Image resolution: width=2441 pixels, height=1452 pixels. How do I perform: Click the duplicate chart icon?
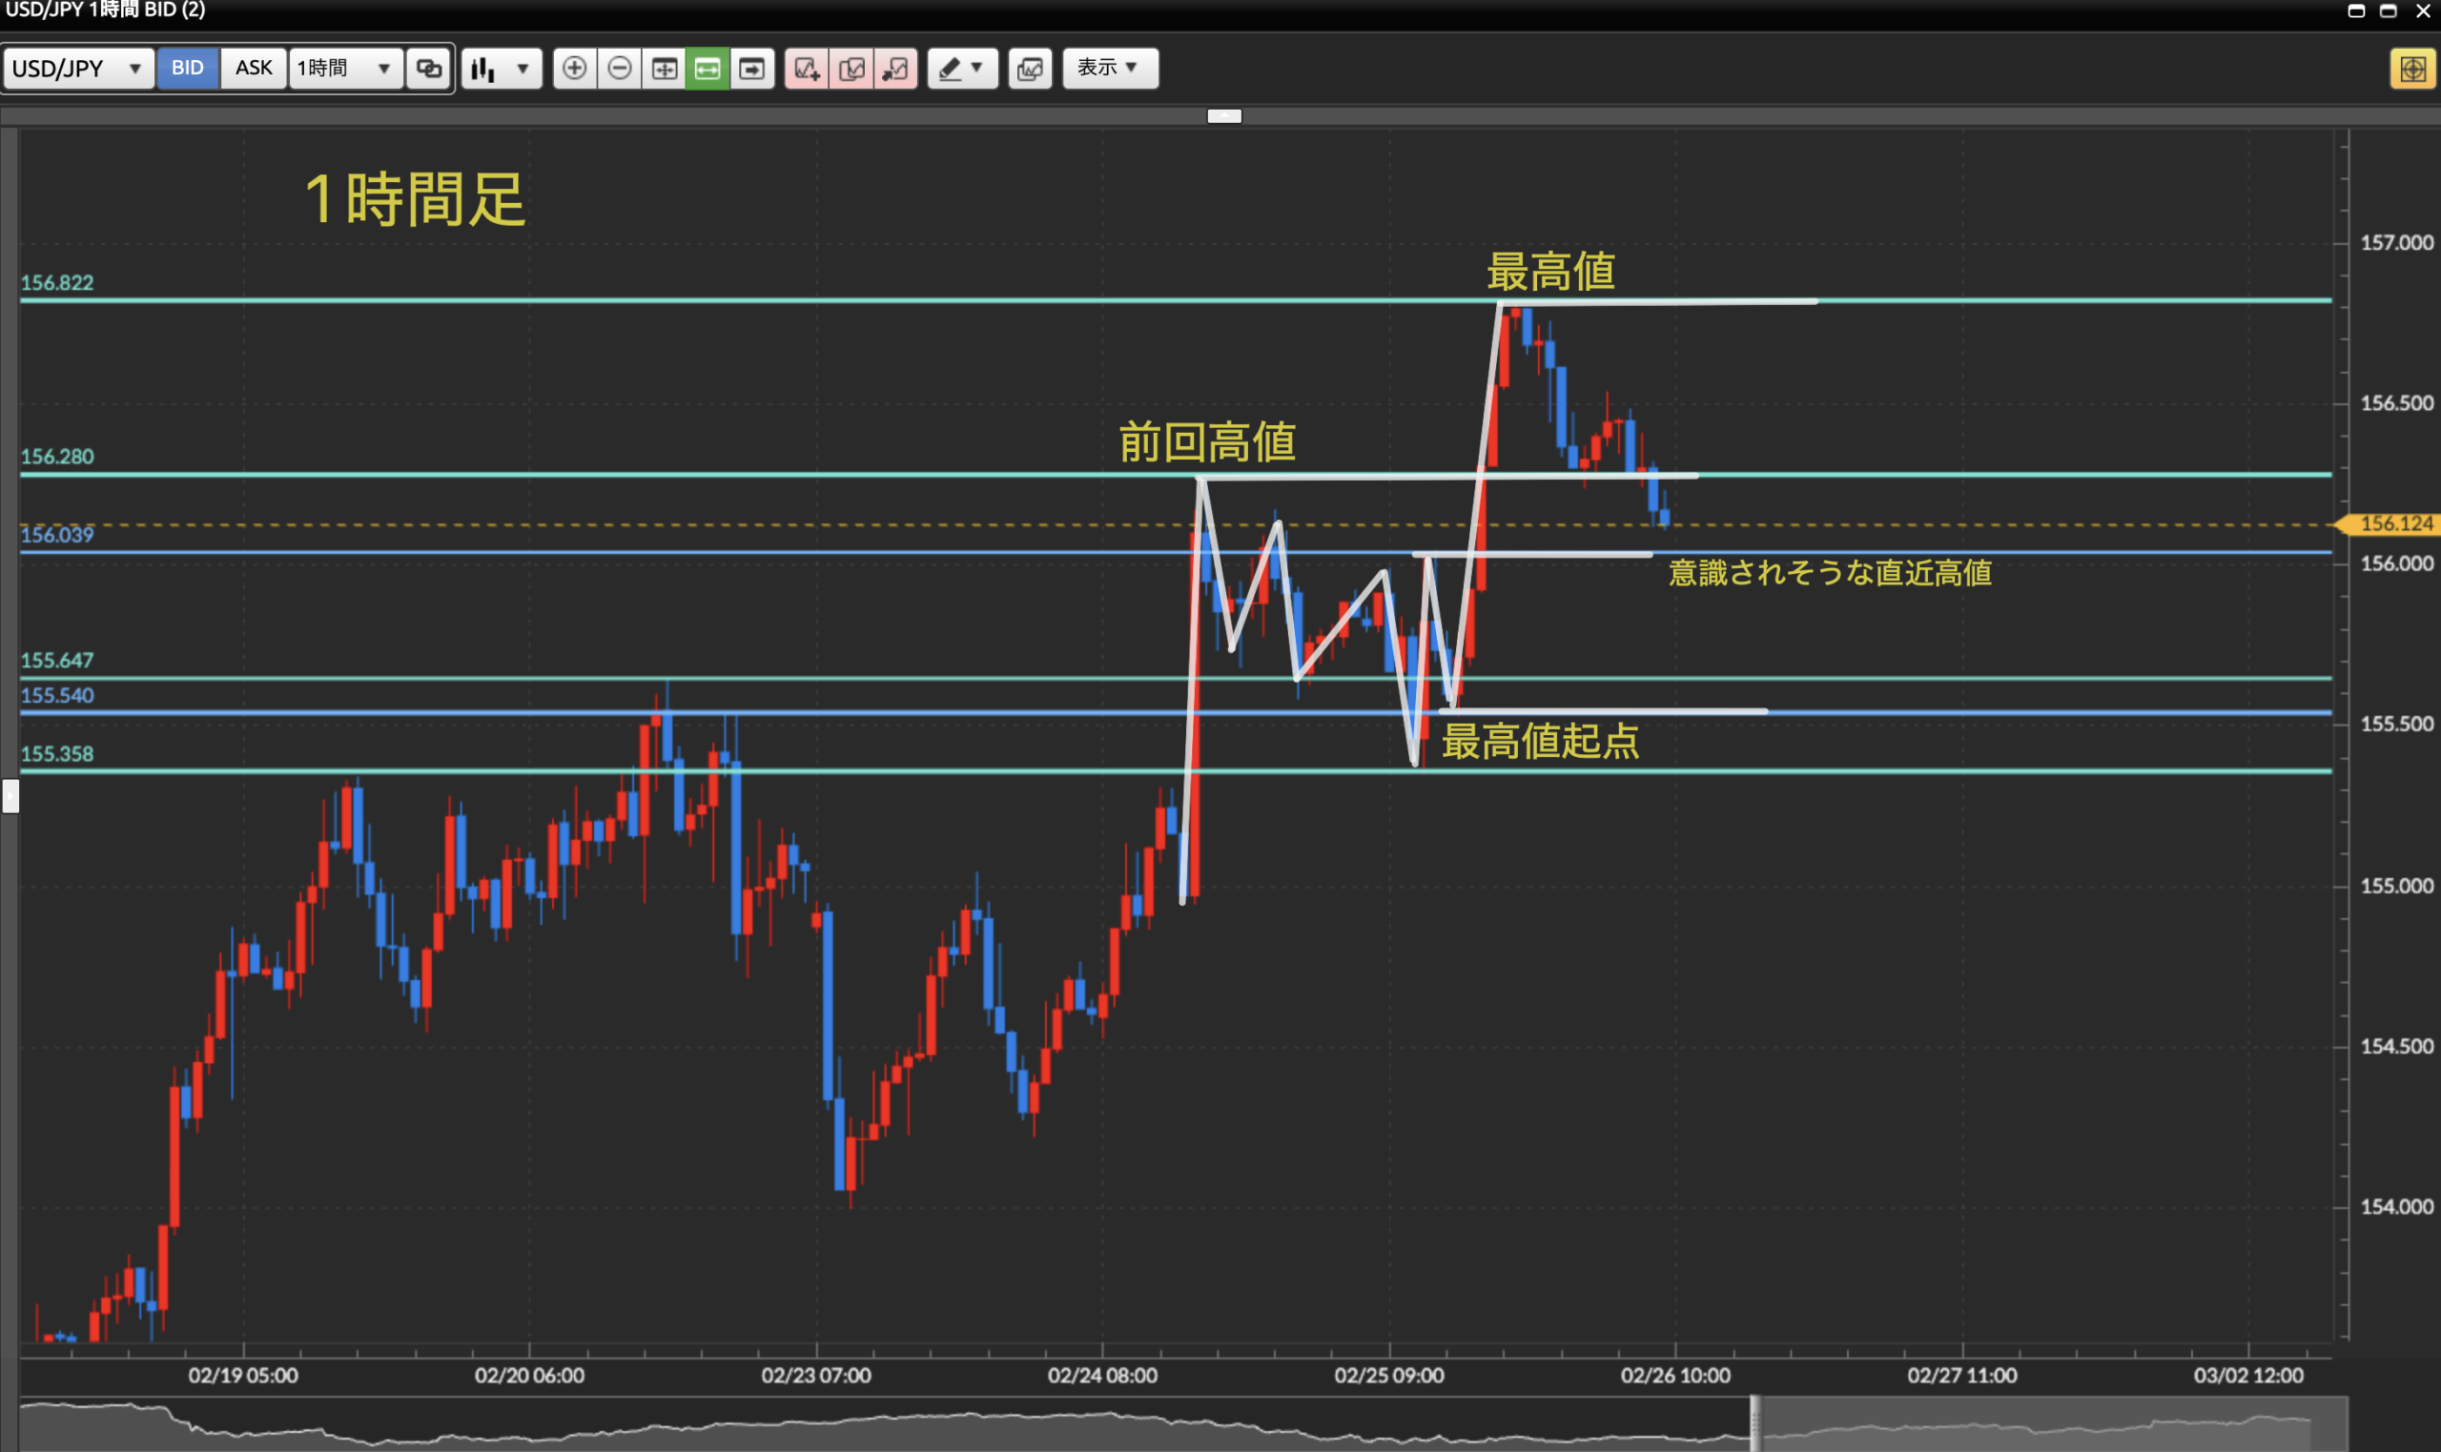pos(851,69)
